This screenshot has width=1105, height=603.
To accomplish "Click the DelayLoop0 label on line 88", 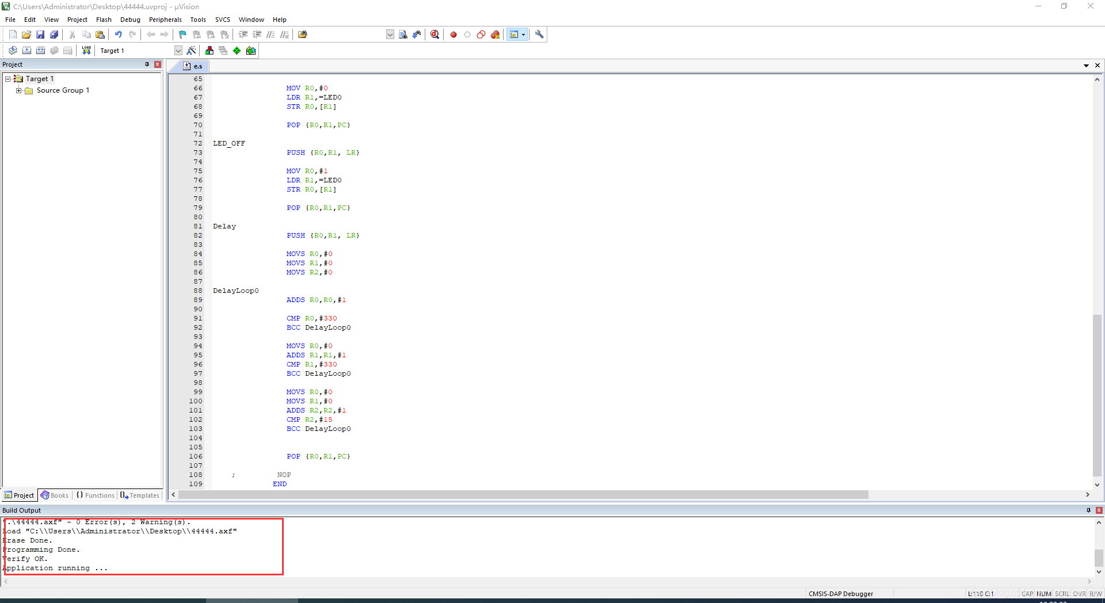I will click(x=236, y=291).
